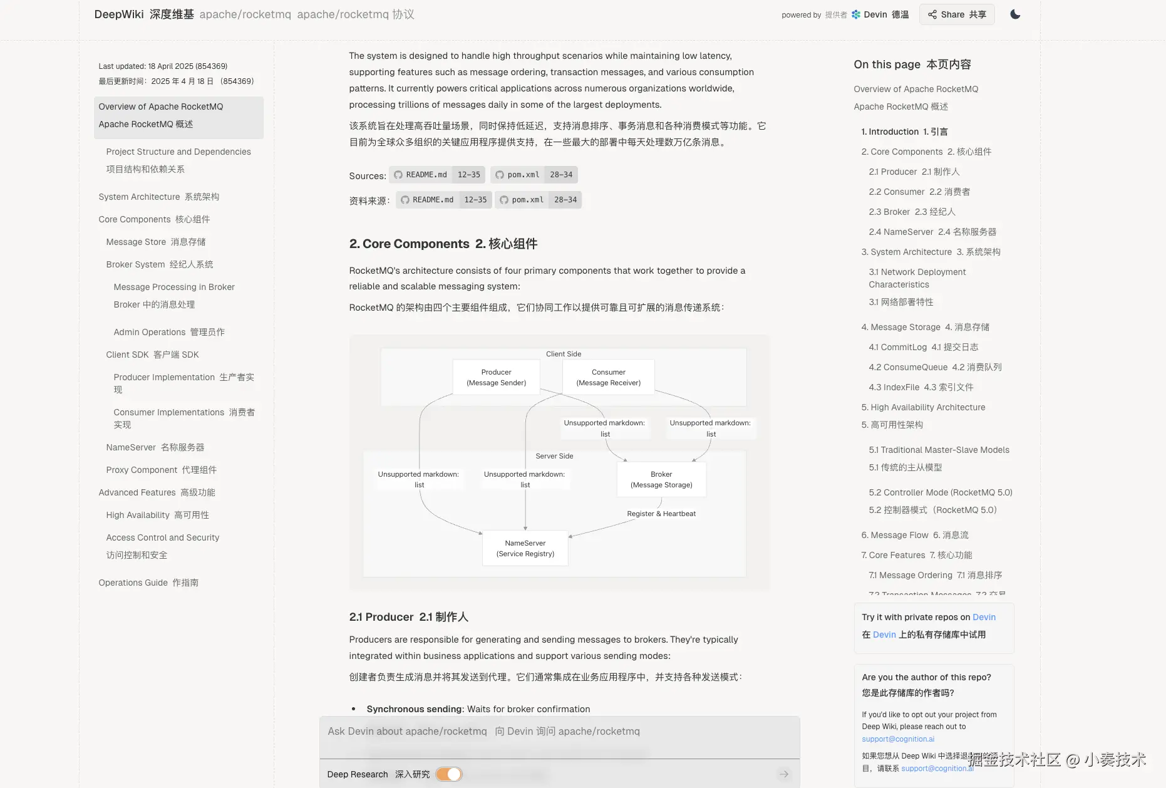Open Message Processing in Broker page
This screenshot has width=1166, height=788.
174,296
